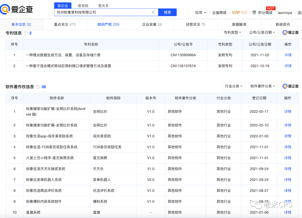Click software name 粉象生活-TOB卖货奖励任务系统
The width and height of the screenshot is (302, 218).
tap(52, 147)
